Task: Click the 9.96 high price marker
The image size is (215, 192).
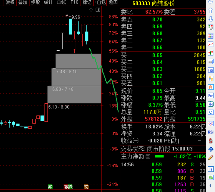Action: pos(76,17)
